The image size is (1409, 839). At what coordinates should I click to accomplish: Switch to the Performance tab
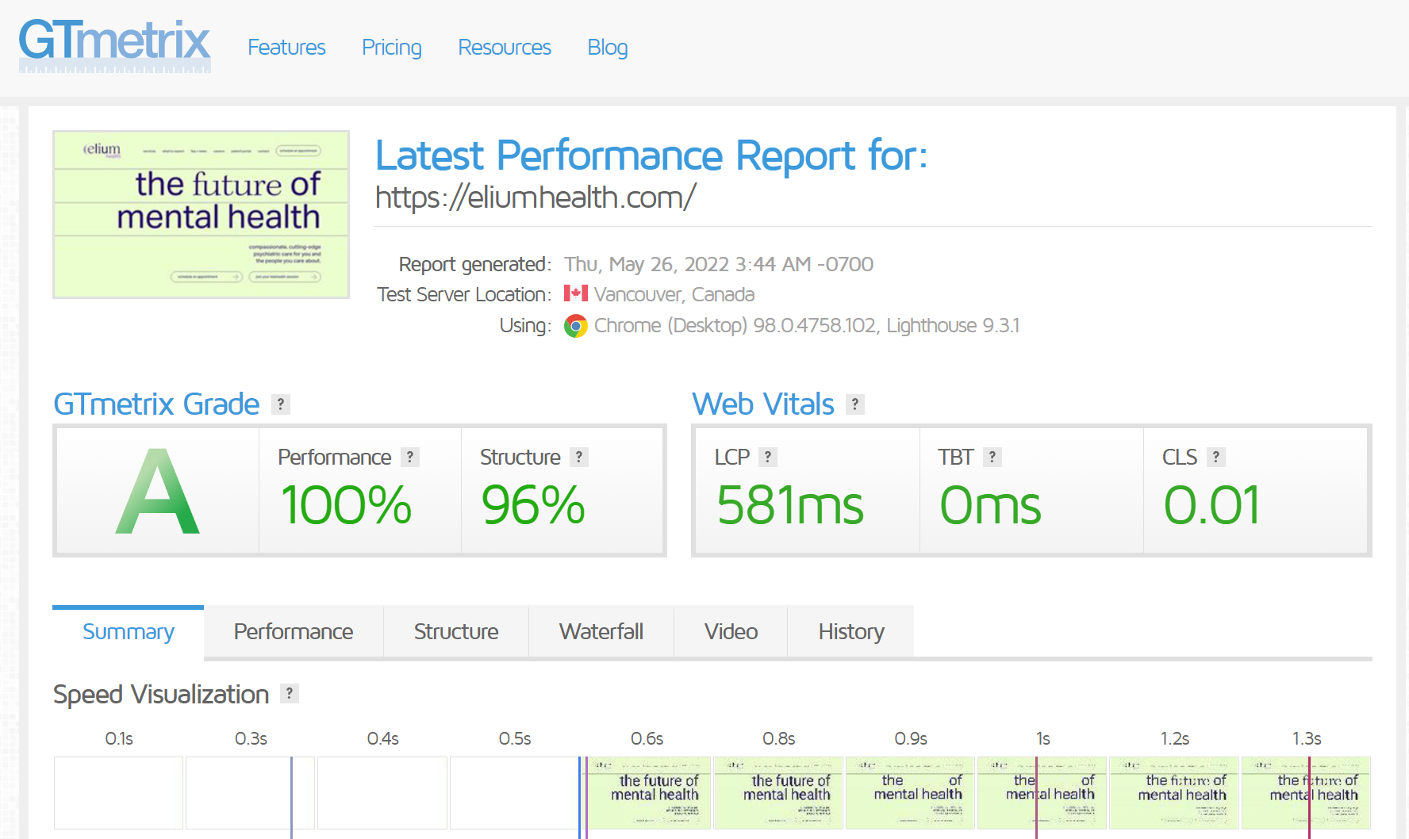[294, 632]
